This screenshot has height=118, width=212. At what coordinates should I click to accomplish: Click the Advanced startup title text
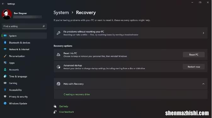tap(72, 65)
